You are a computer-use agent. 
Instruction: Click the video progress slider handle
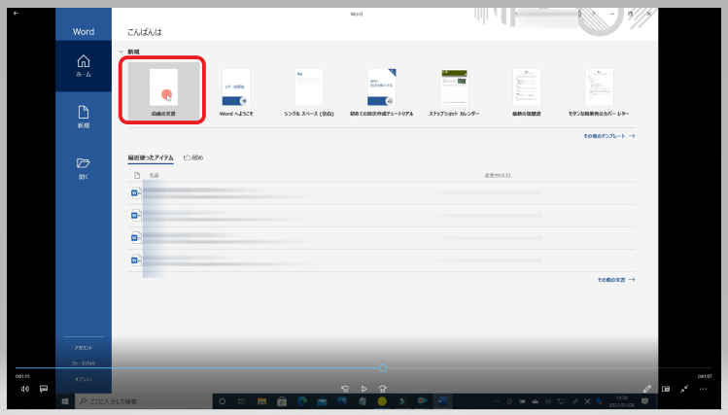pos(383,368)
